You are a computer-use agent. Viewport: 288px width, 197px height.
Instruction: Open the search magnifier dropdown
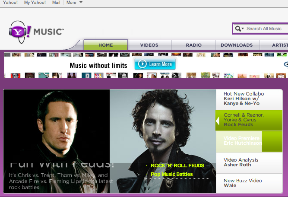tap(240, 29)
